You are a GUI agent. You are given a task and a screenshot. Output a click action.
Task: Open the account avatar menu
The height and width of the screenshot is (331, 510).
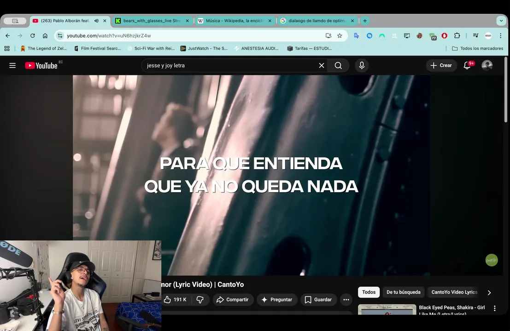point(487,66)
